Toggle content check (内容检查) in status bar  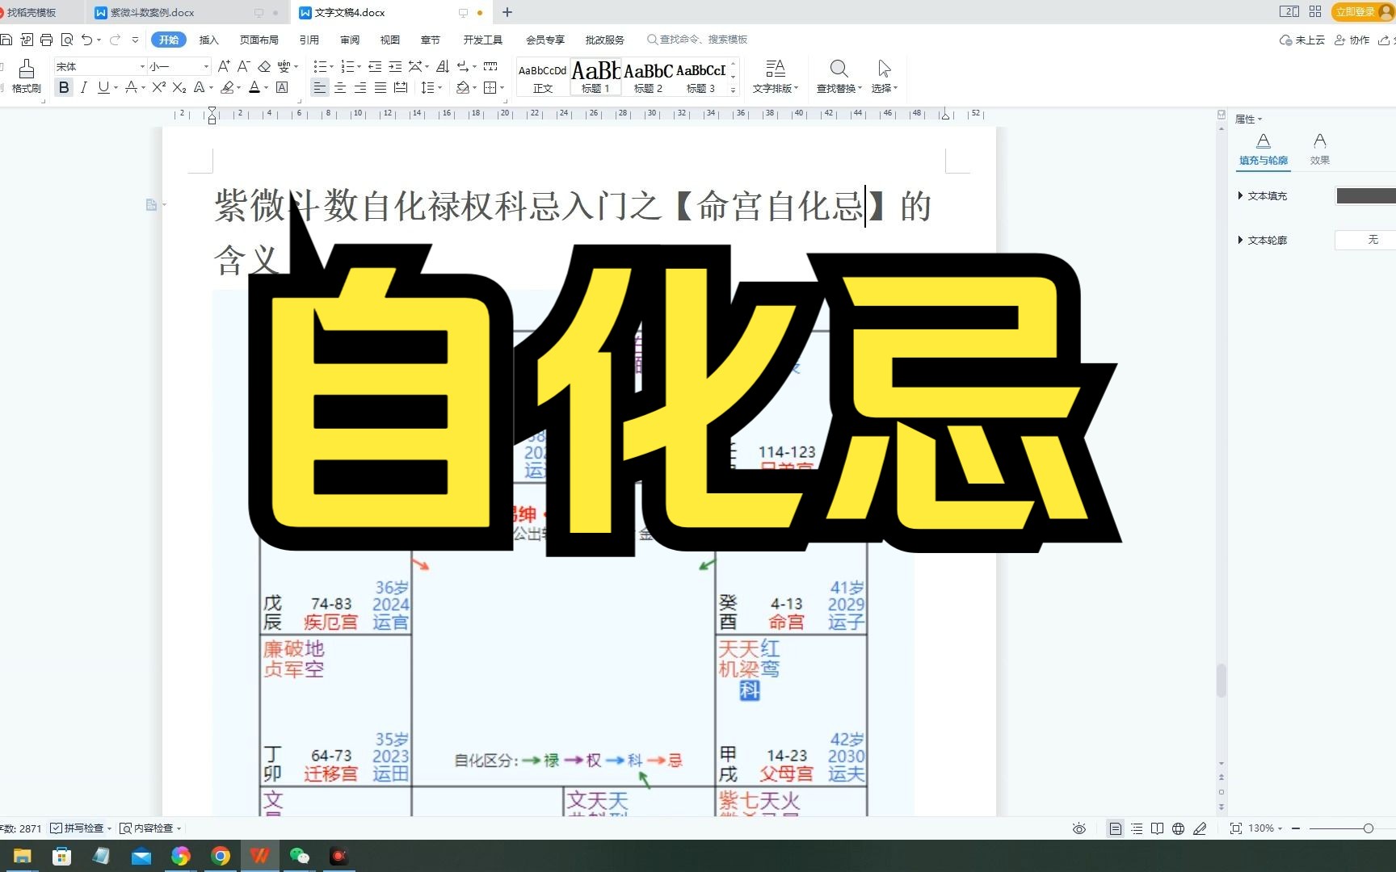click(146, 828)
